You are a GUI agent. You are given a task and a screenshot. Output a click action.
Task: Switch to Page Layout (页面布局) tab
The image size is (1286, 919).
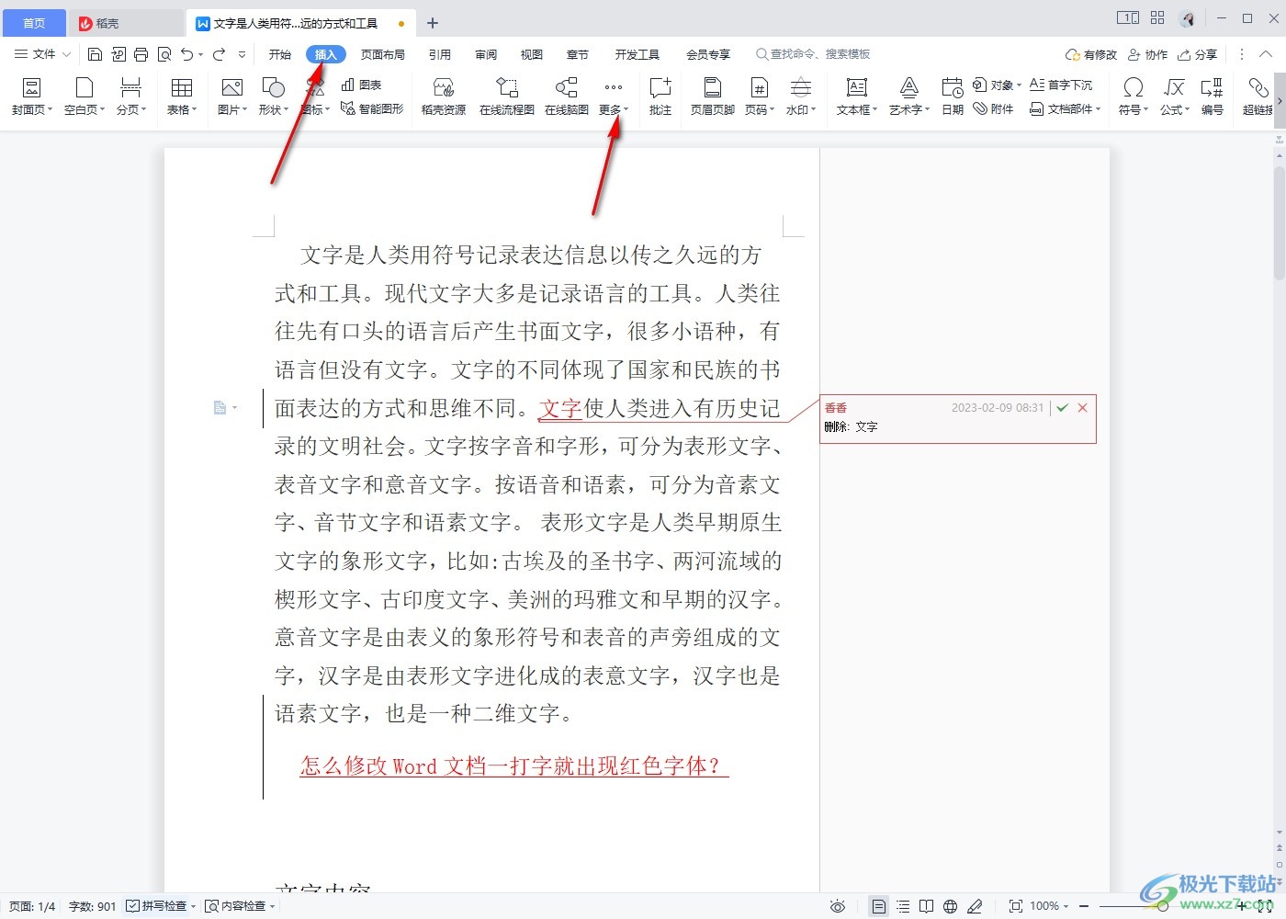click(383, 54)
